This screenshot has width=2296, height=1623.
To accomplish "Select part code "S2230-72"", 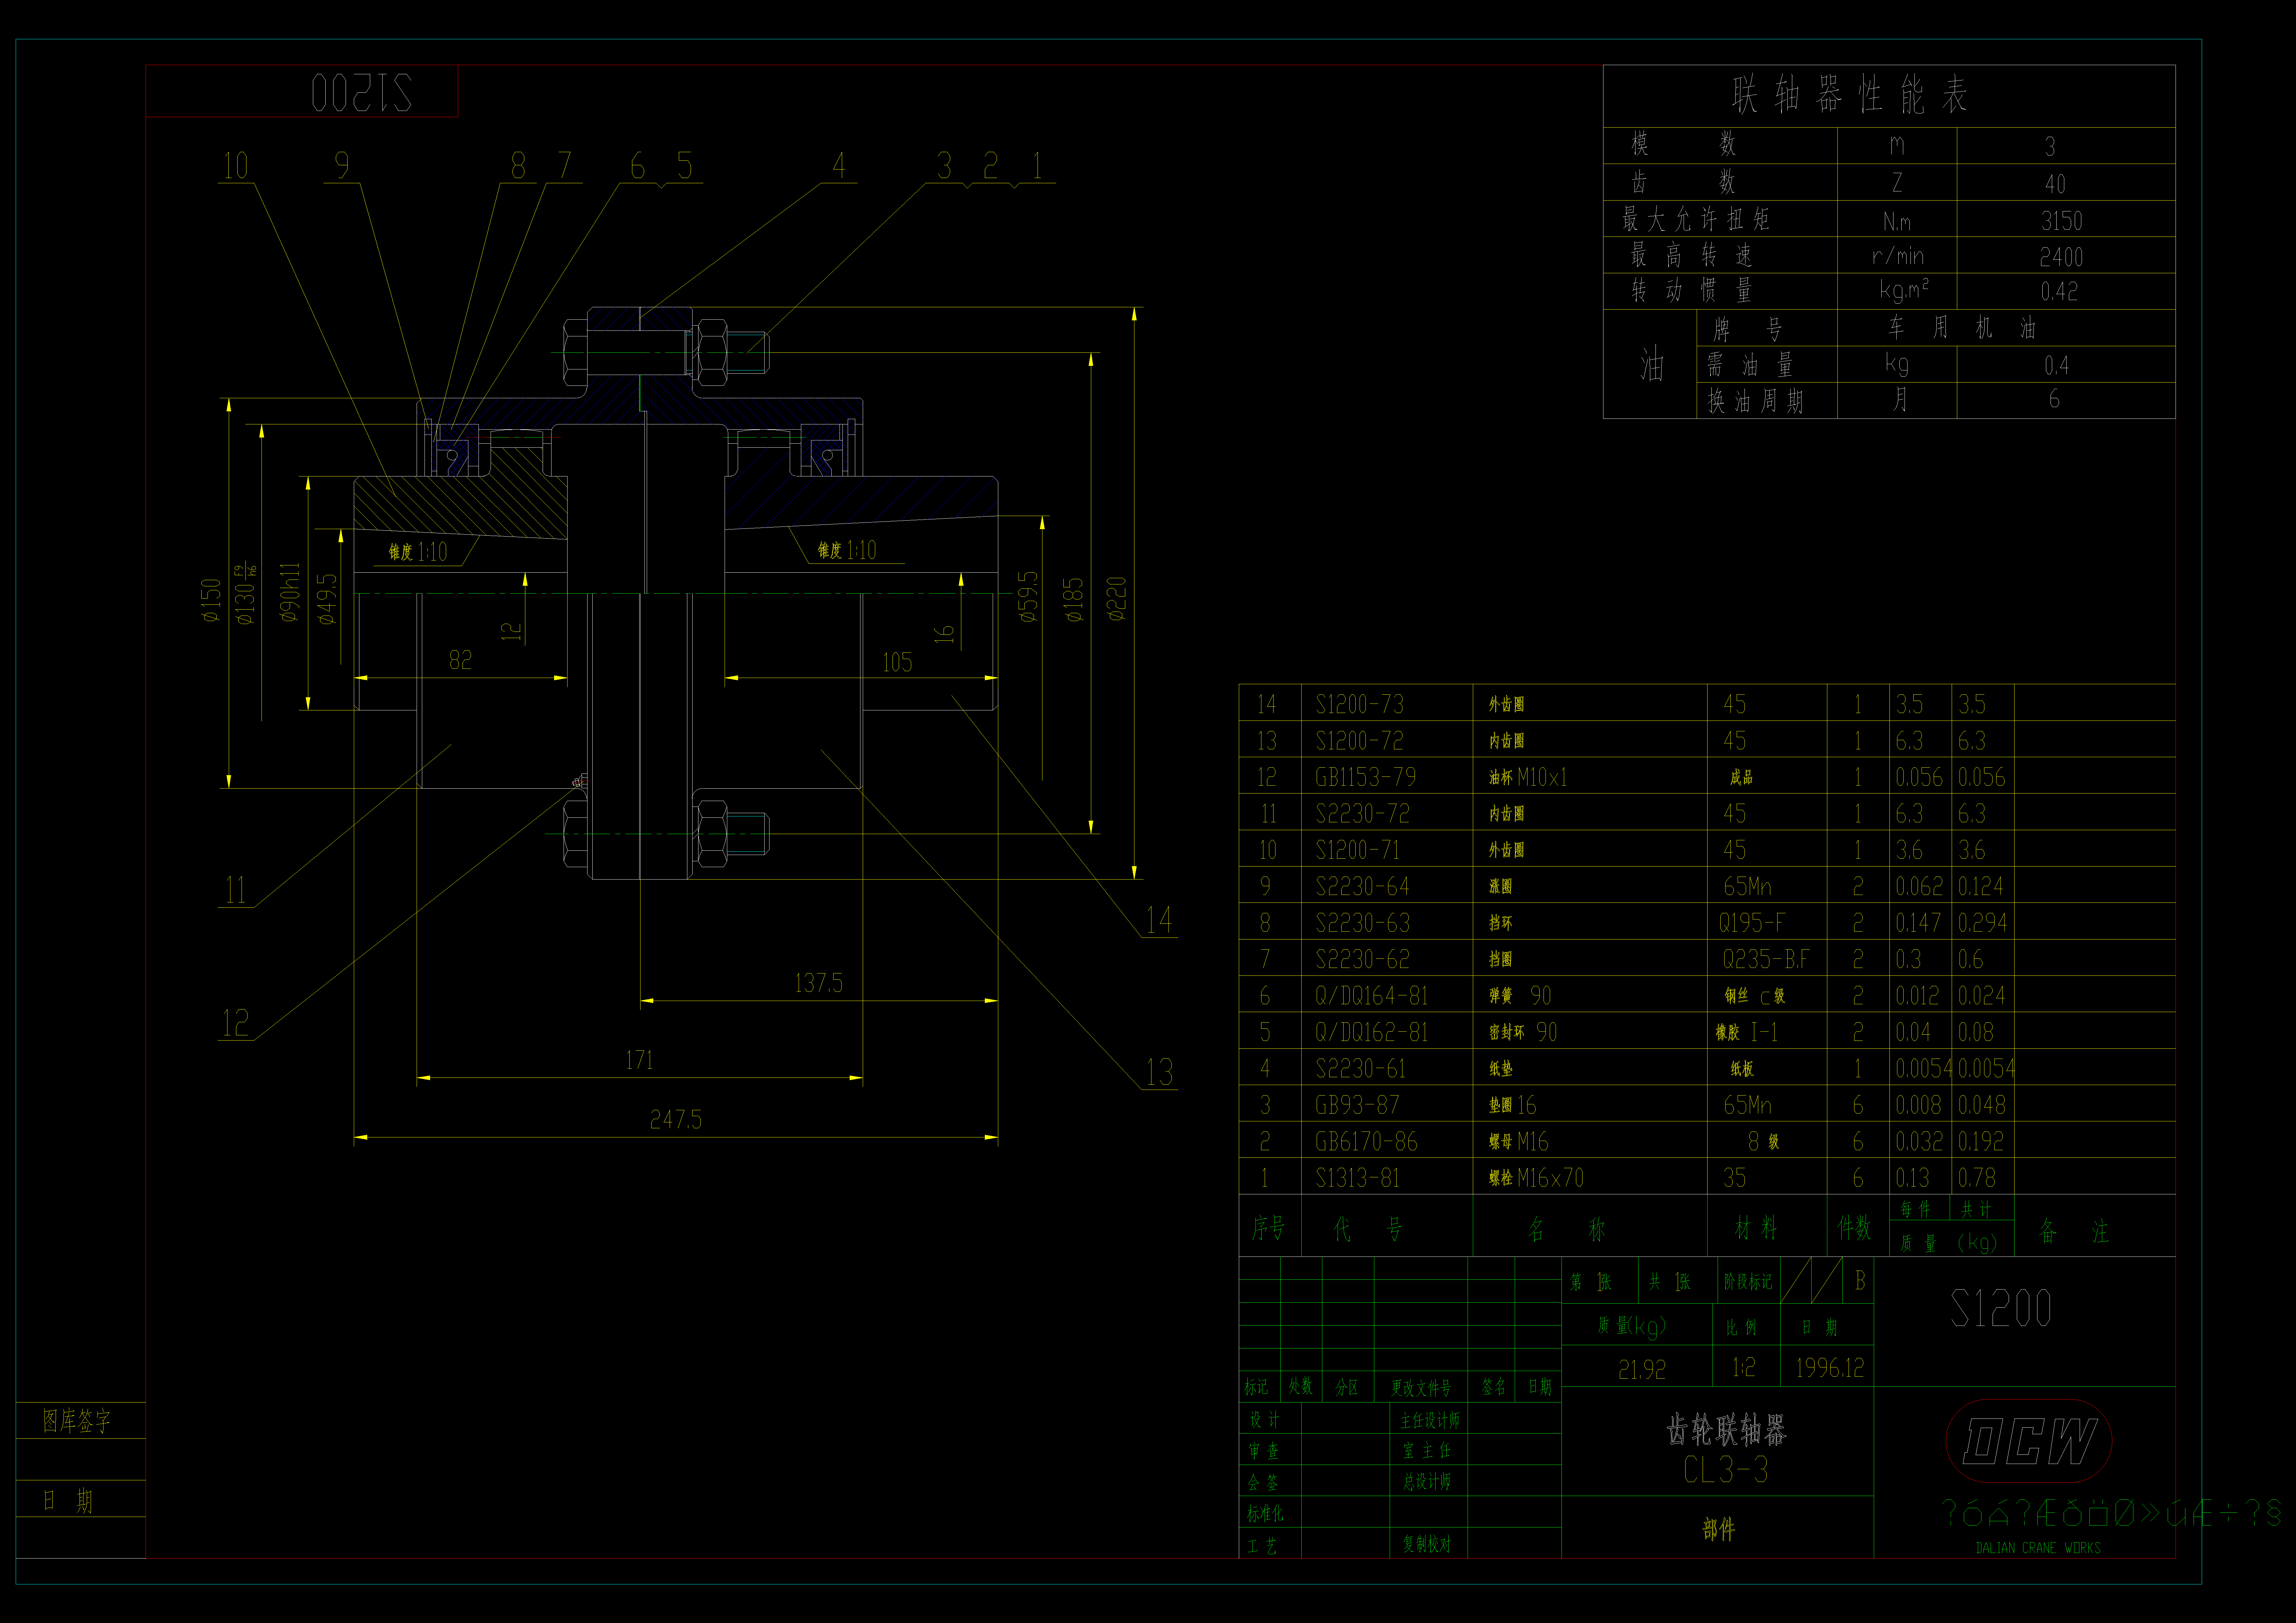I will click(x=1362, y=814).
